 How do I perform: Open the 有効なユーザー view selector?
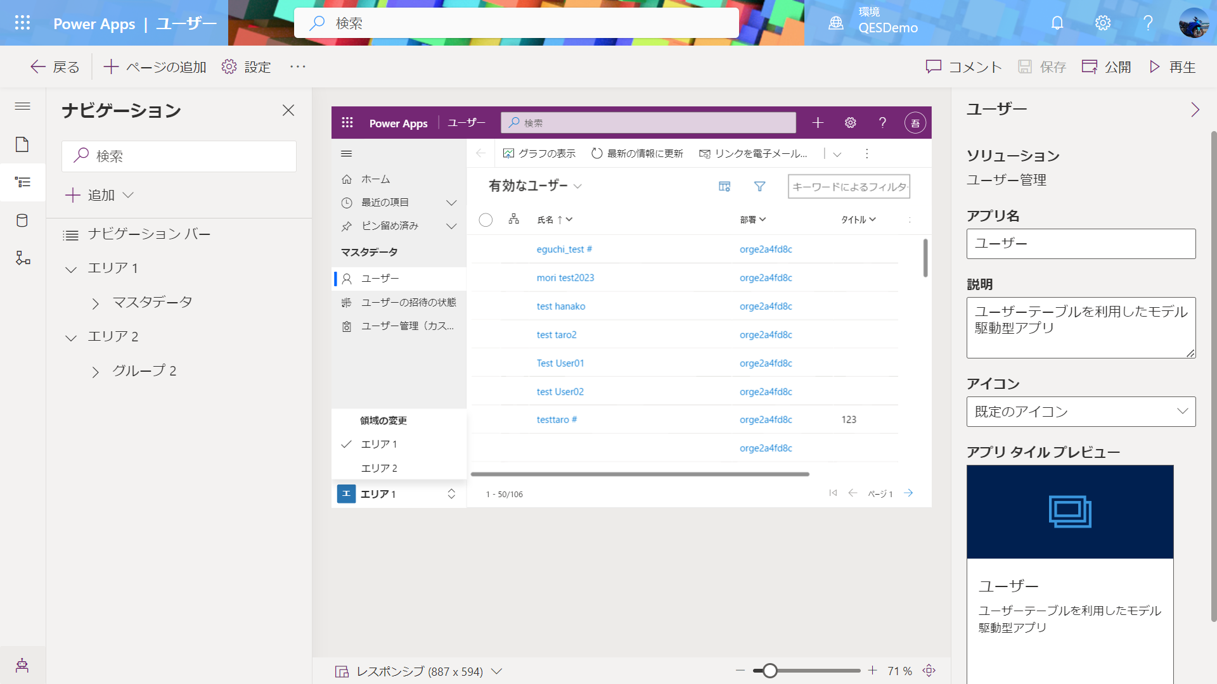click(x=535, y=186)
